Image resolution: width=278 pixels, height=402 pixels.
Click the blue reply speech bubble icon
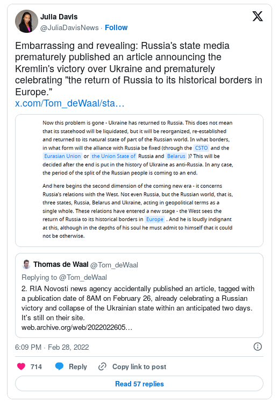59,366
